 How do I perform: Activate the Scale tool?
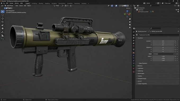click(3, 25)
